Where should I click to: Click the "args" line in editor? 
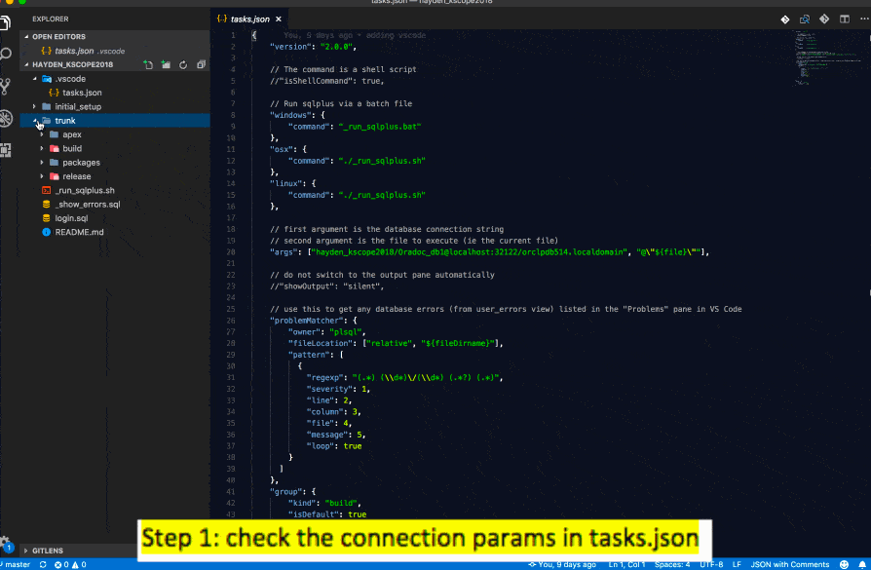489,252
